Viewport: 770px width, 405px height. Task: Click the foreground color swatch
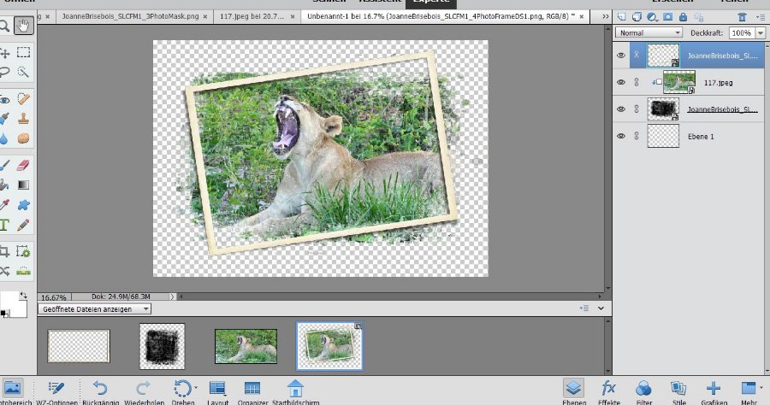7,300
